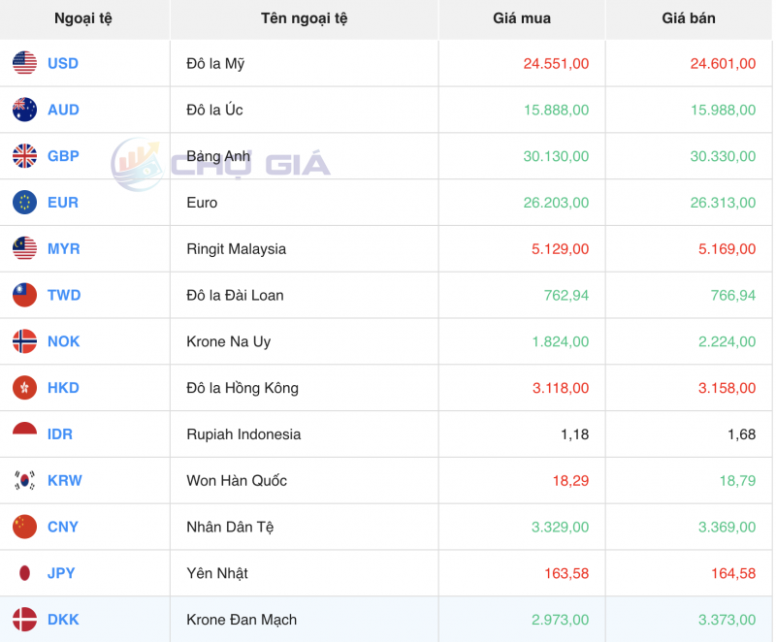The height and width of the screenshot is (642, 776).
Task: Click the Giá mua column header
Action: click(521, 18)
